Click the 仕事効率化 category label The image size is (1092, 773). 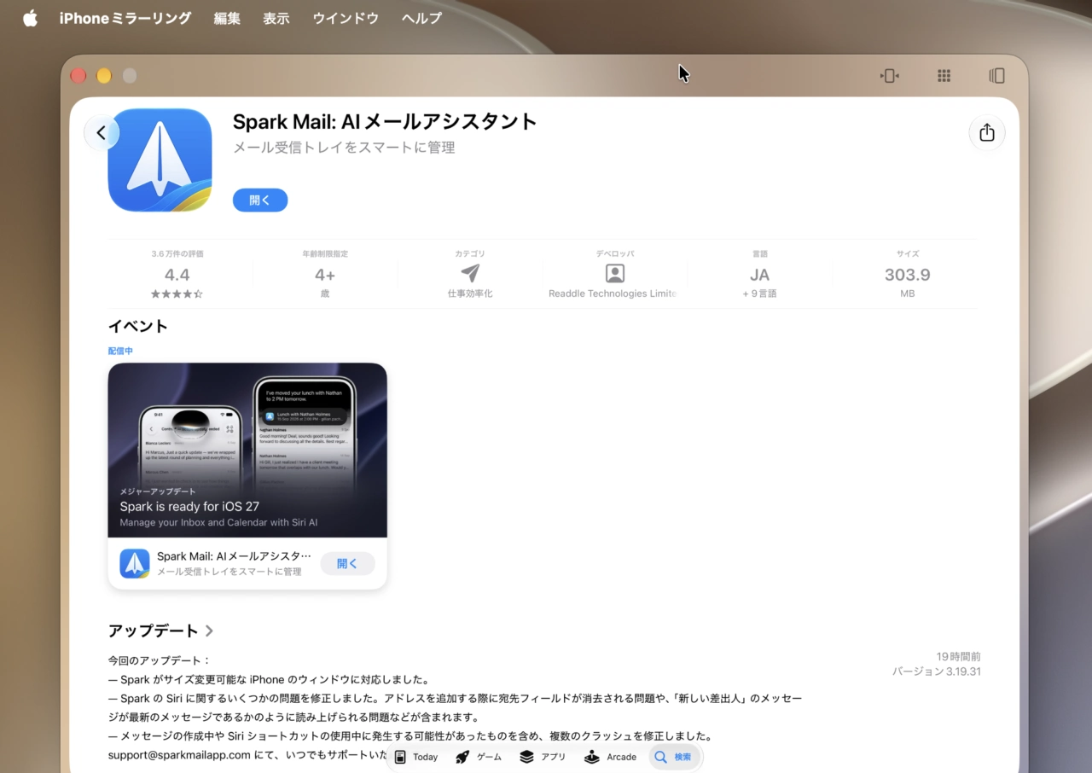pyautogui.click(x=470, y=294)
